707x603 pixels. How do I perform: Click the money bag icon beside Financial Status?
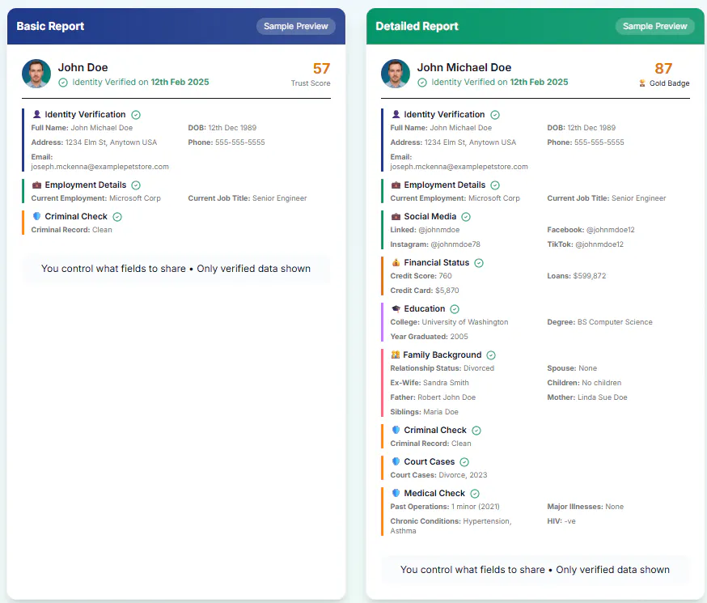pyautogui.click(x=396, y=262)
